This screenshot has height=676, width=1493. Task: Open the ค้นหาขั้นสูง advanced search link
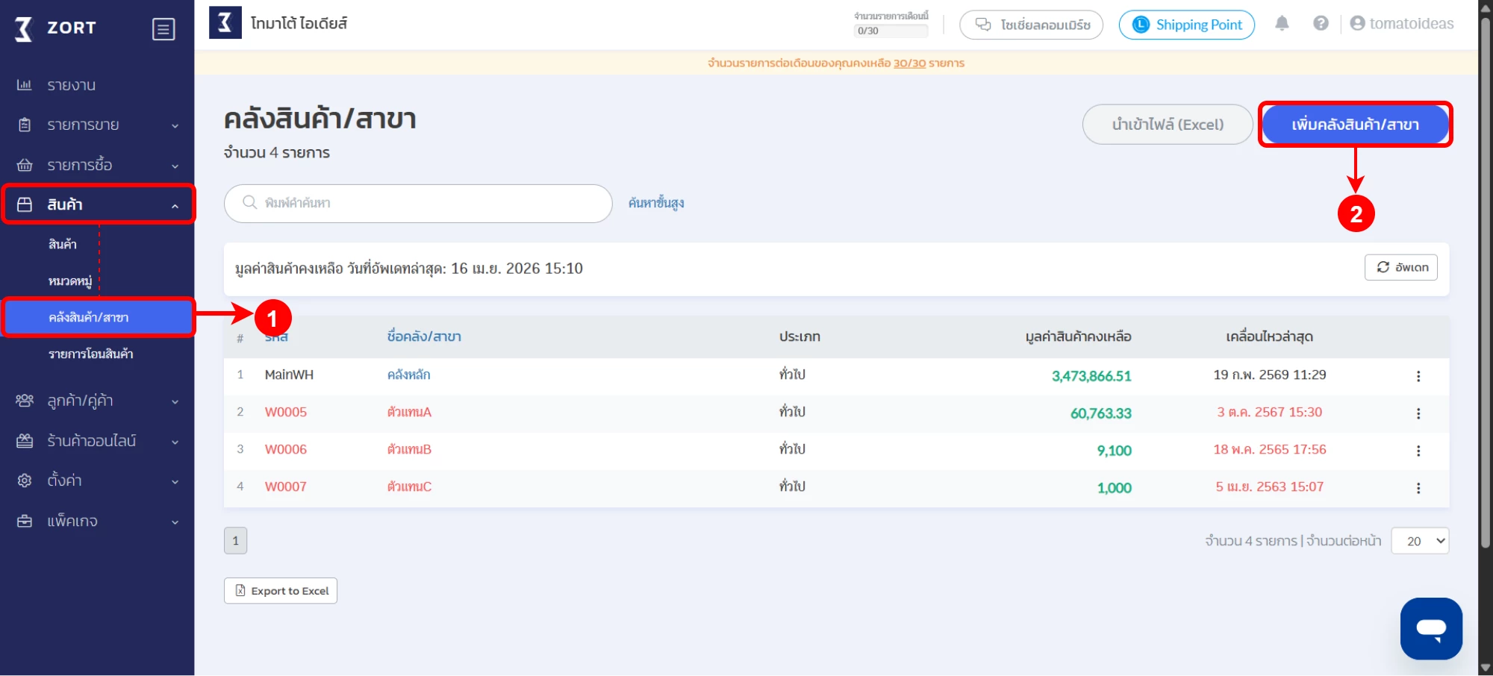tap(655, 203)
